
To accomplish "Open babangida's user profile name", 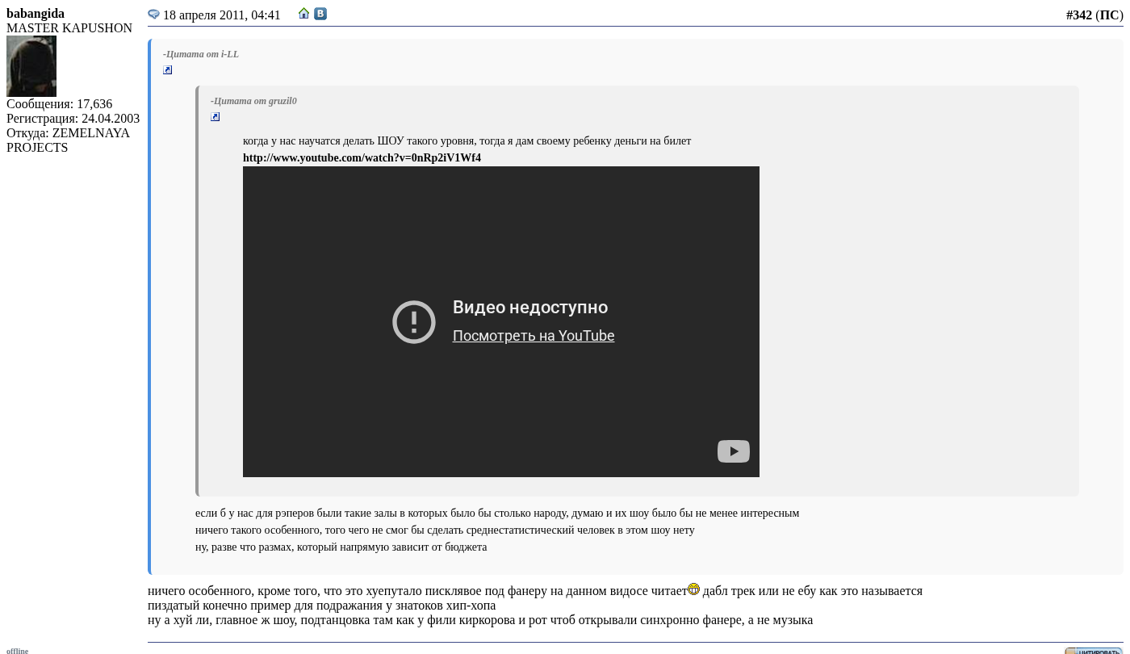I will pyautogui.click(x=36, y=14).
